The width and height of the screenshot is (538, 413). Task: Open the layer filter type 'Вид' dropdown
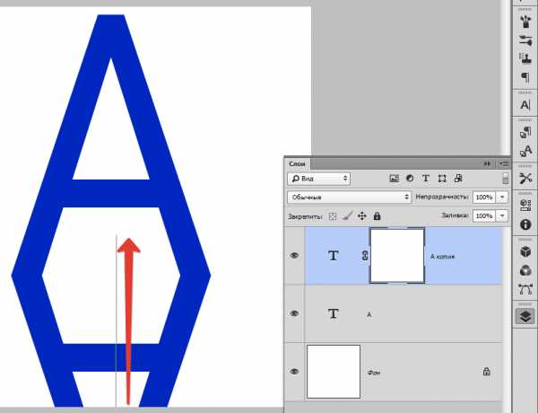tap(318, 179)
